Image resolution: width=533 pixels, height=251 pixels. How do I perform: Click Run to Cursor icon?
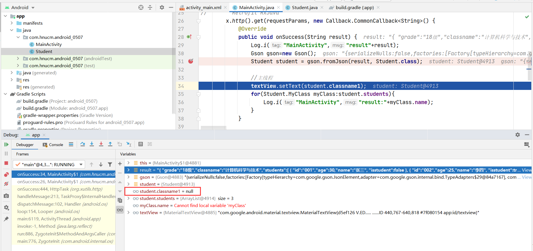coord(129,144)
